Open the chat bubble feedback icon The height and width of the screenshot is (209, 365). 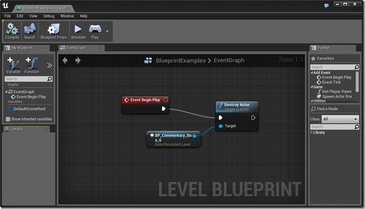point(327,6)
